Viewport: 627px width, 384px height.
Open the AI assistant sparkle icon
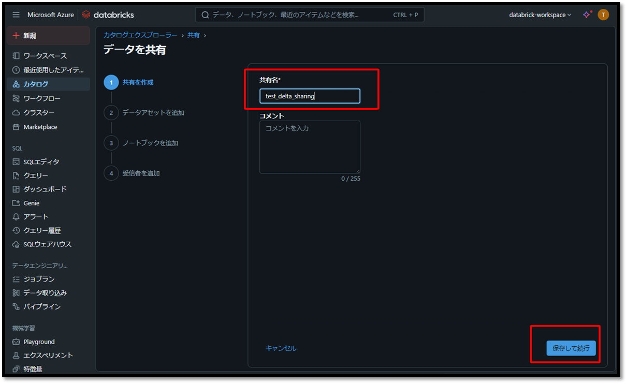click(x=587, y=15)
